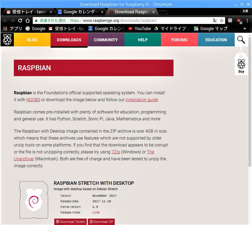Close the Download Raspbian tab
This screenshot has height=225, width=252.
click(154, 12)
